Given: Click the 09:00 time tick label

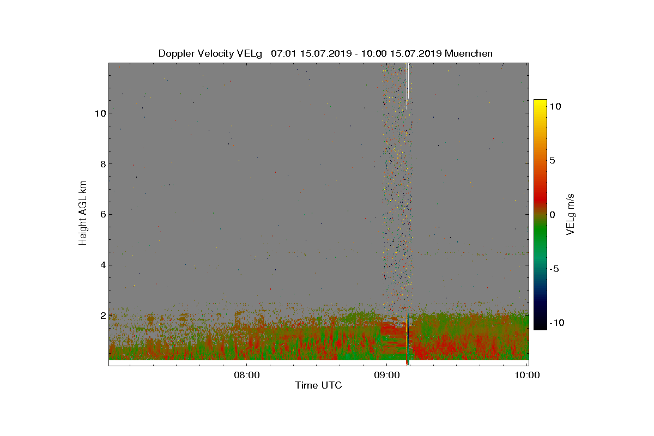Looking at the screenshot, I should pyautogui.click(x=386, y=375).
